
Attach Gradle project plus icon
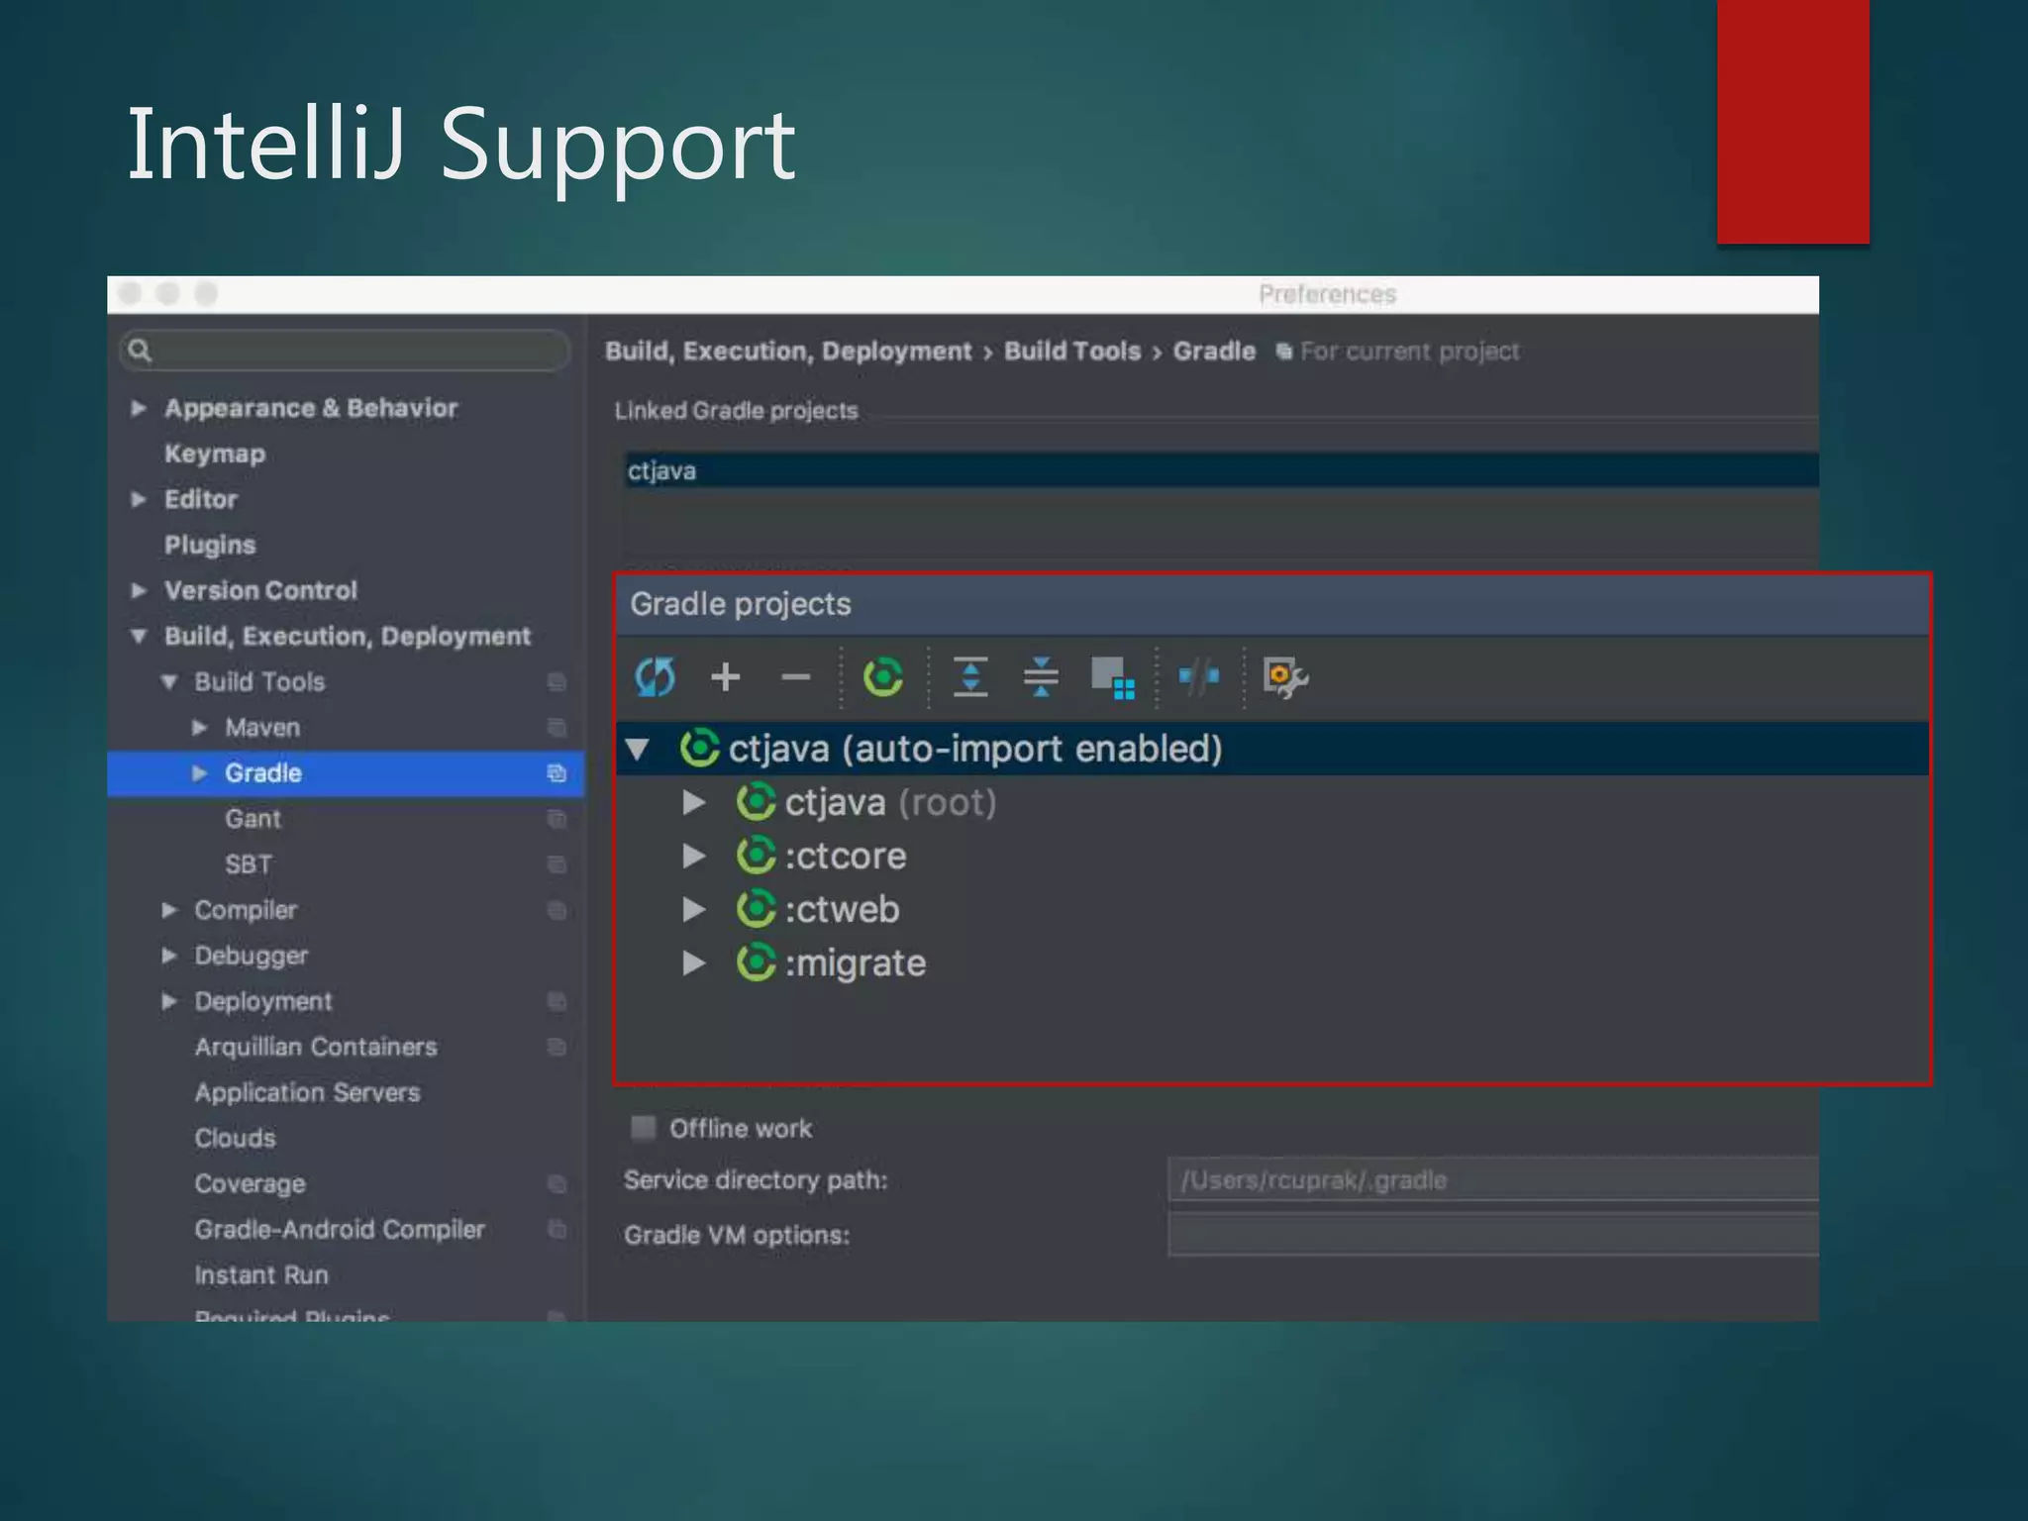pyautogui.click(x=726, y=677)
